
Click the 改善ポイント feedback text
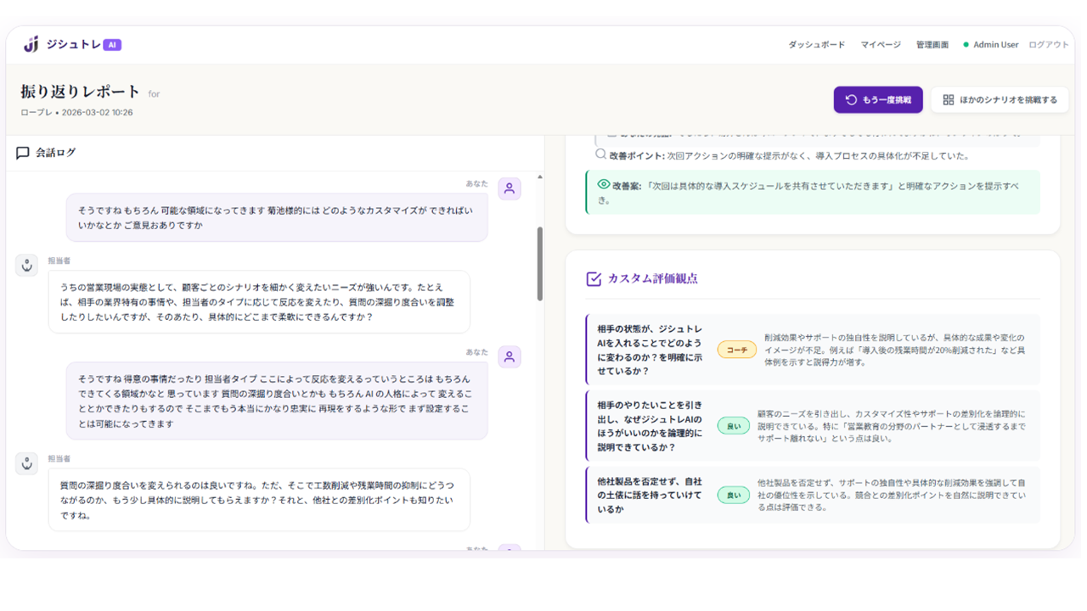click(x=789, y=156)
